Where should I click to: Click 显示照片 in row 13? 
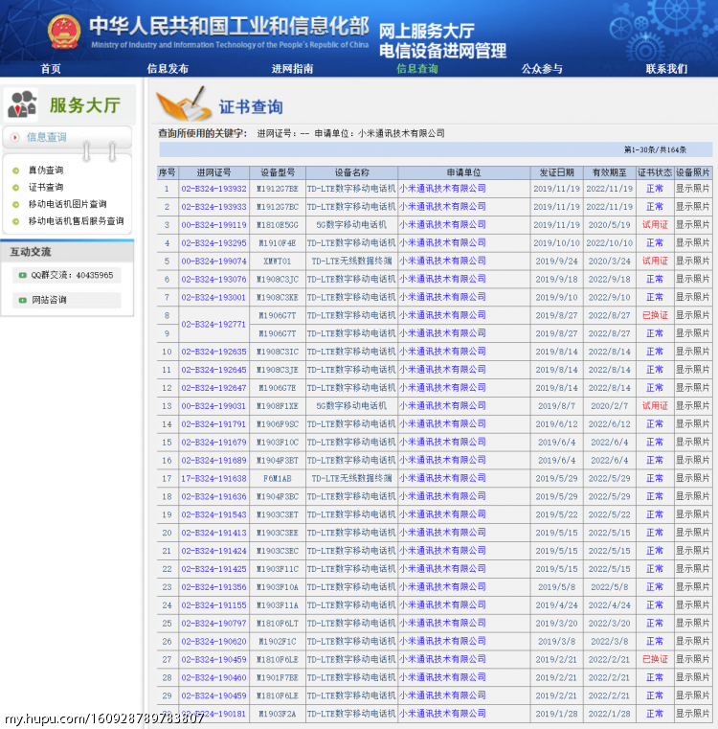[x=693, y=406]
